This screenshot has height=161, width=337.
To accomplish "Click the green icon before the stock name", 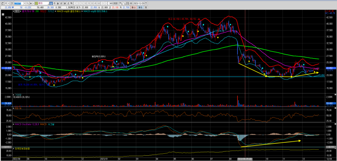I will (36, 3).
